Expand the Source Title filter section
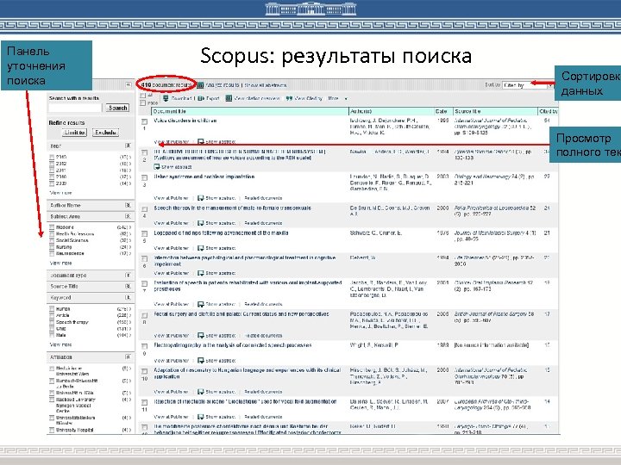Viewport: 621px width, 465px height. point(128,286)
